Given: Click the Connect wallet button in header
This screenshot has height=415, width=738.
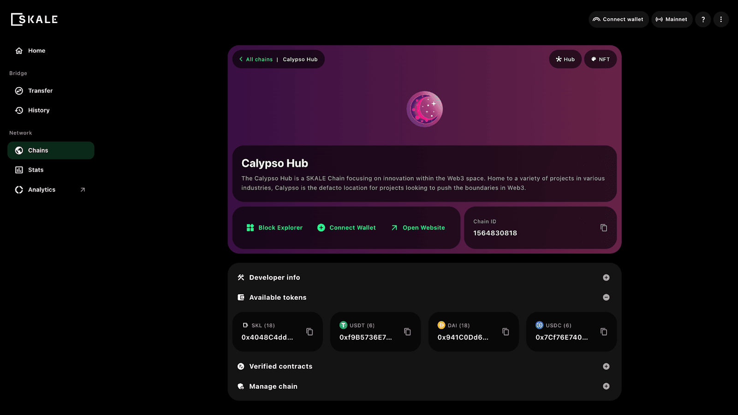Looking at the screenshot, I should click(x=618, y=19).
